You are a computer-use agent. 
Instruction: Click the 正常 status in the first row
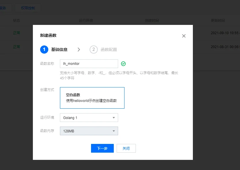[x=17, y=33]
